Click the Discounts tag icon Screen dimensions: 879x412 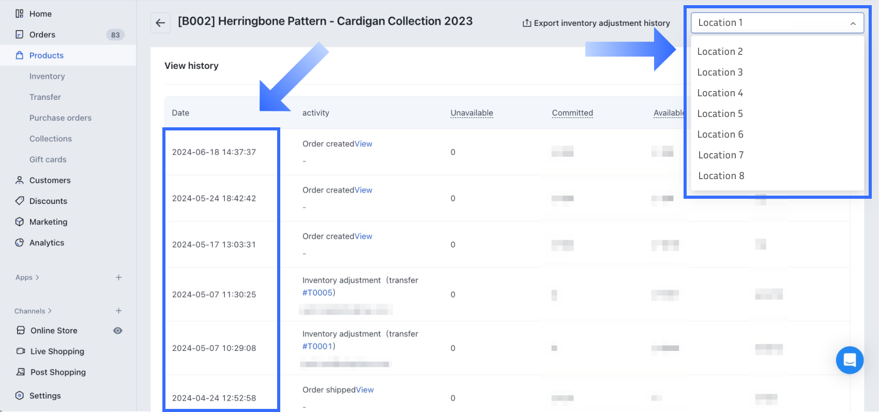[x=20, y=201]
